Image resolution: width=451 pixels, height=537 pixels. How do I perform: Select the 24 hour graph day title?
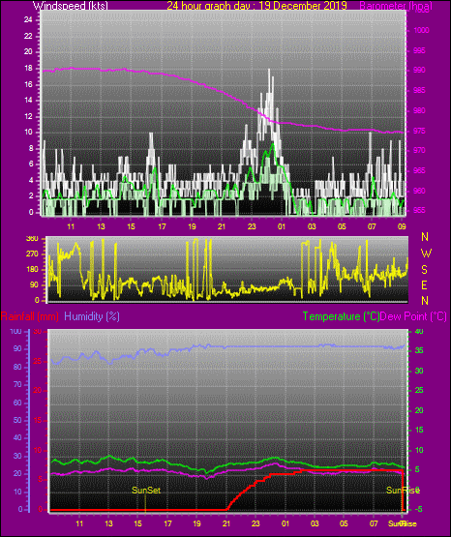pyautogui.click(x=256, y=5)
